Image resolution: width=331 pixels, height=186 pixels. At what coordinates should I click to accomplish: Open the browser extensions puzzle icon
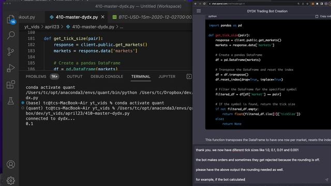point(317,4)
